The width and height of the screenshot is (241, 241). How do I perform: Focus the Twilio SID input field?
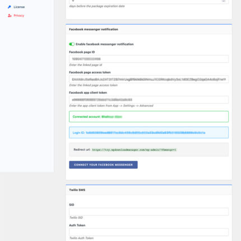pos(149,212)
